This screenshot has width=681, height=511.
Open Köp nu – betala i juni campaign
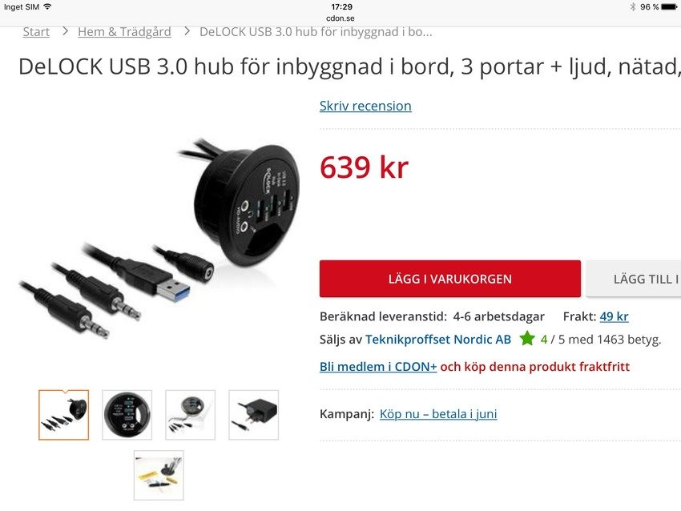coord(438,414)
